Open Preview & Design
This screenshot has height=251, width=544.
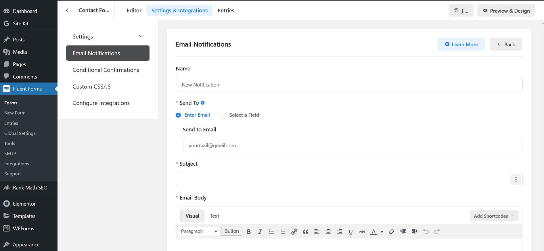(506, 11)
